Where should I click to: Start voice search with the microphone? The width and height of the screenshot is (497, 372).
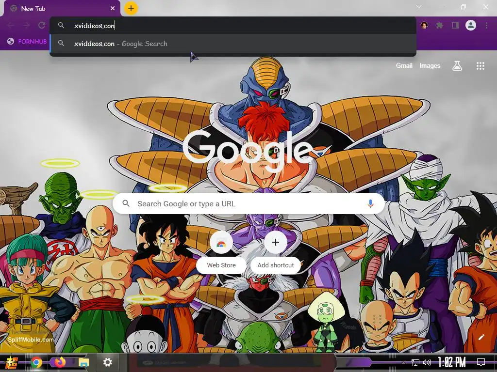pos(370,204)
